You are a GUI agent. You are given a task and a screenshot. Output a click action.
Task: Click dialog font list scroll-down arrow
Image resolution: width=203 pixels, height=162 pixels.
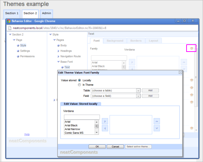(97, 132)
